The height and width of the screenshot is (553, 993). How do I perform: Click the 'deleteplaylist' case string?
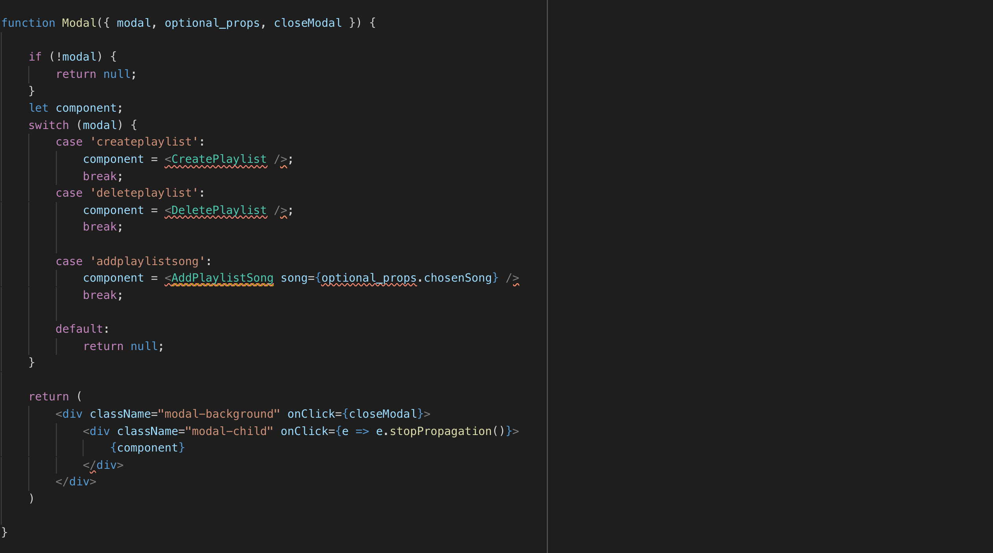(144, 193)
